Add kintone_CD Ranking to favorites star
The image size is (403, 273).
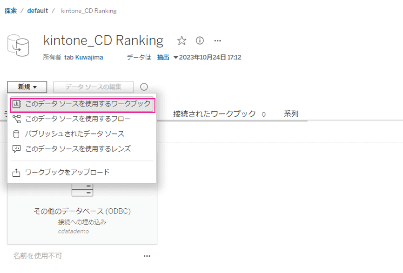[181, 40]
